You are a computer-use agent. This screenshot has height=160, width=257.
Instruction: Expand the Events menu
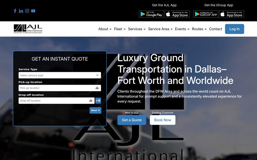[x=182, y=29]
